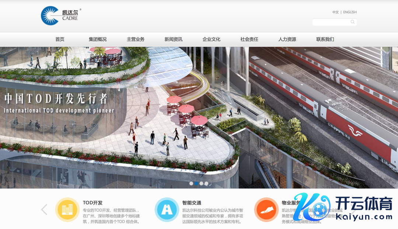Show previous services with left arrow
398x229 pixels.
click(x=44, y=209)
